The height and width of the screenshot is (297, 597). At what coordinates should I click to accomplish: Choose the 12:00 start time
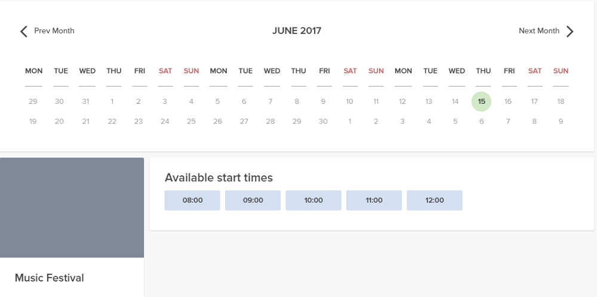tap(435, 200)
